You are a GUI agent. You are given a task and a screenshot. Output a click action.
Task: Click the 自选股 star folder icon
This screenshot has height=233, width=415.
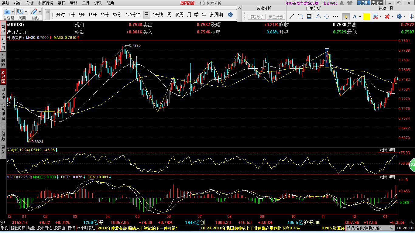pyautogui.click(x=7, y=12)
